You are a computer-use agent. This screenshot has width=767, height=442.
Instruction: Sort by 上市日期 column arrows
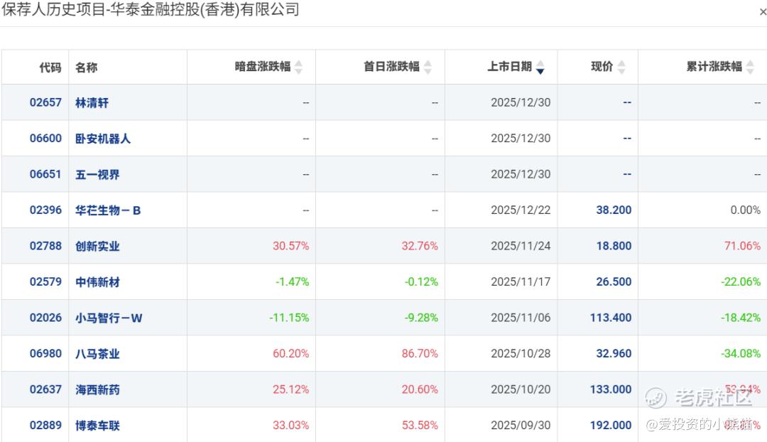(540, 67)
